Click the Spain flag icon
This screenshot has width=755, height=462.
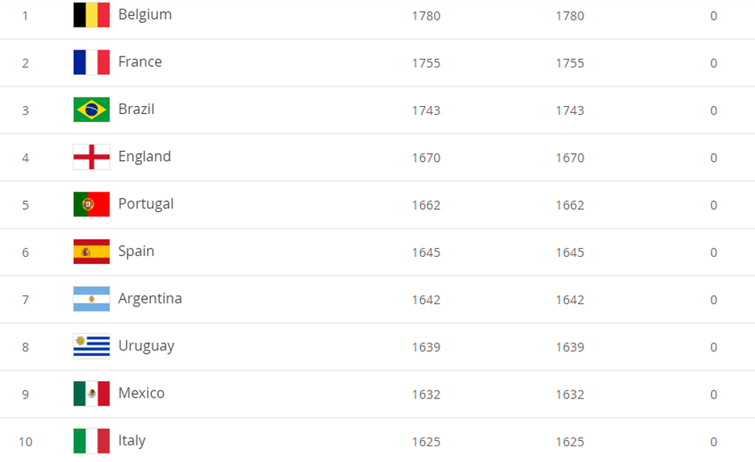coord(91,251)
